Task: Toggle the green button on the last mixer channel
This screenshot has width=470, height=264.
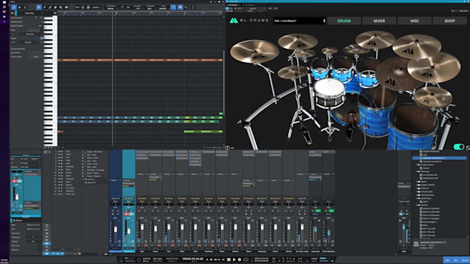Action: coord(331,211)
